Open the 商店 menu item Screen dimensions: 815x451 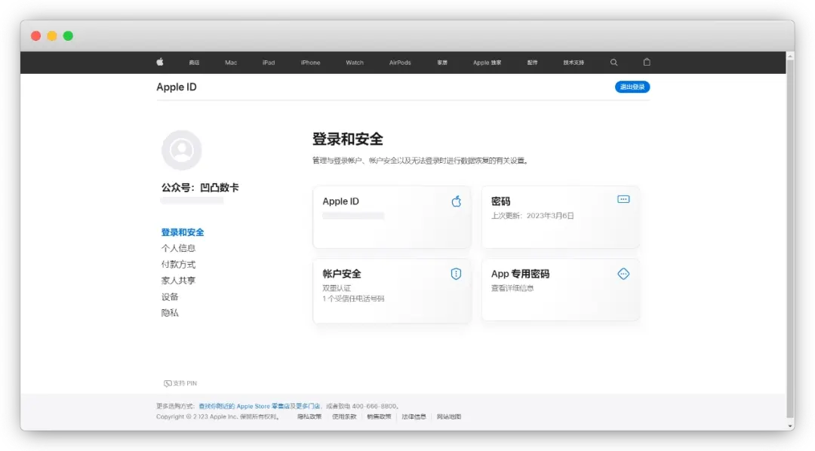pyautogui.click(x=195, y=63)
